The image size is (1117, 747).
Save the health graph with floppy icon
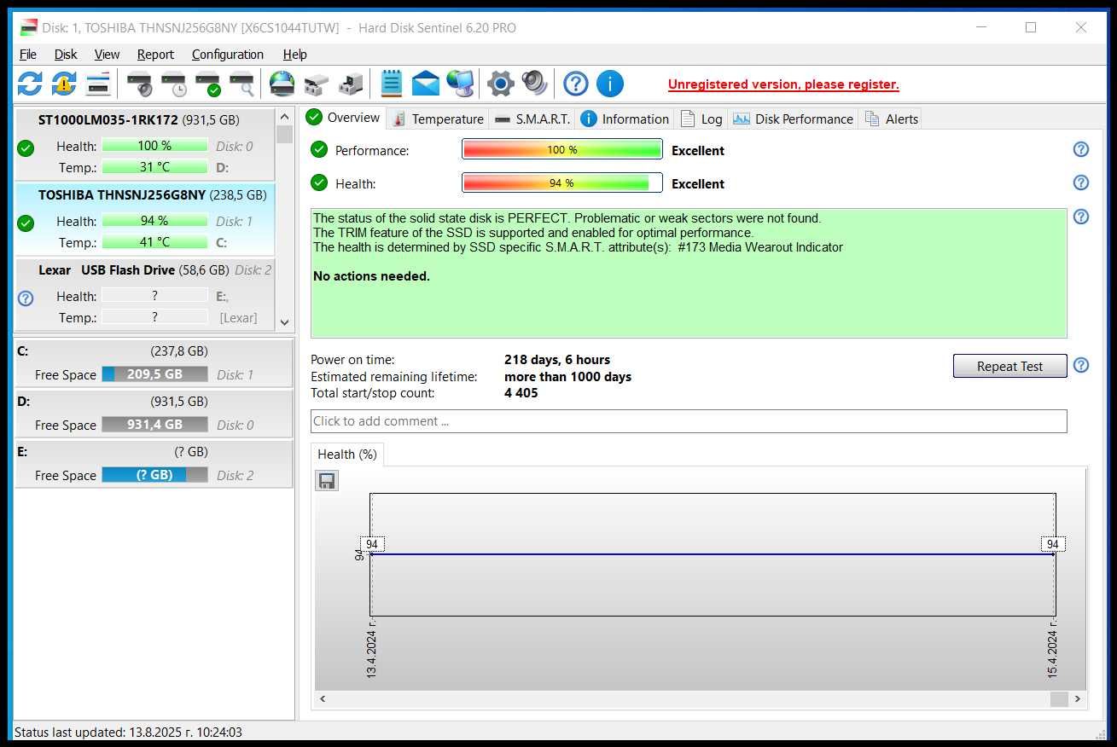327,481
